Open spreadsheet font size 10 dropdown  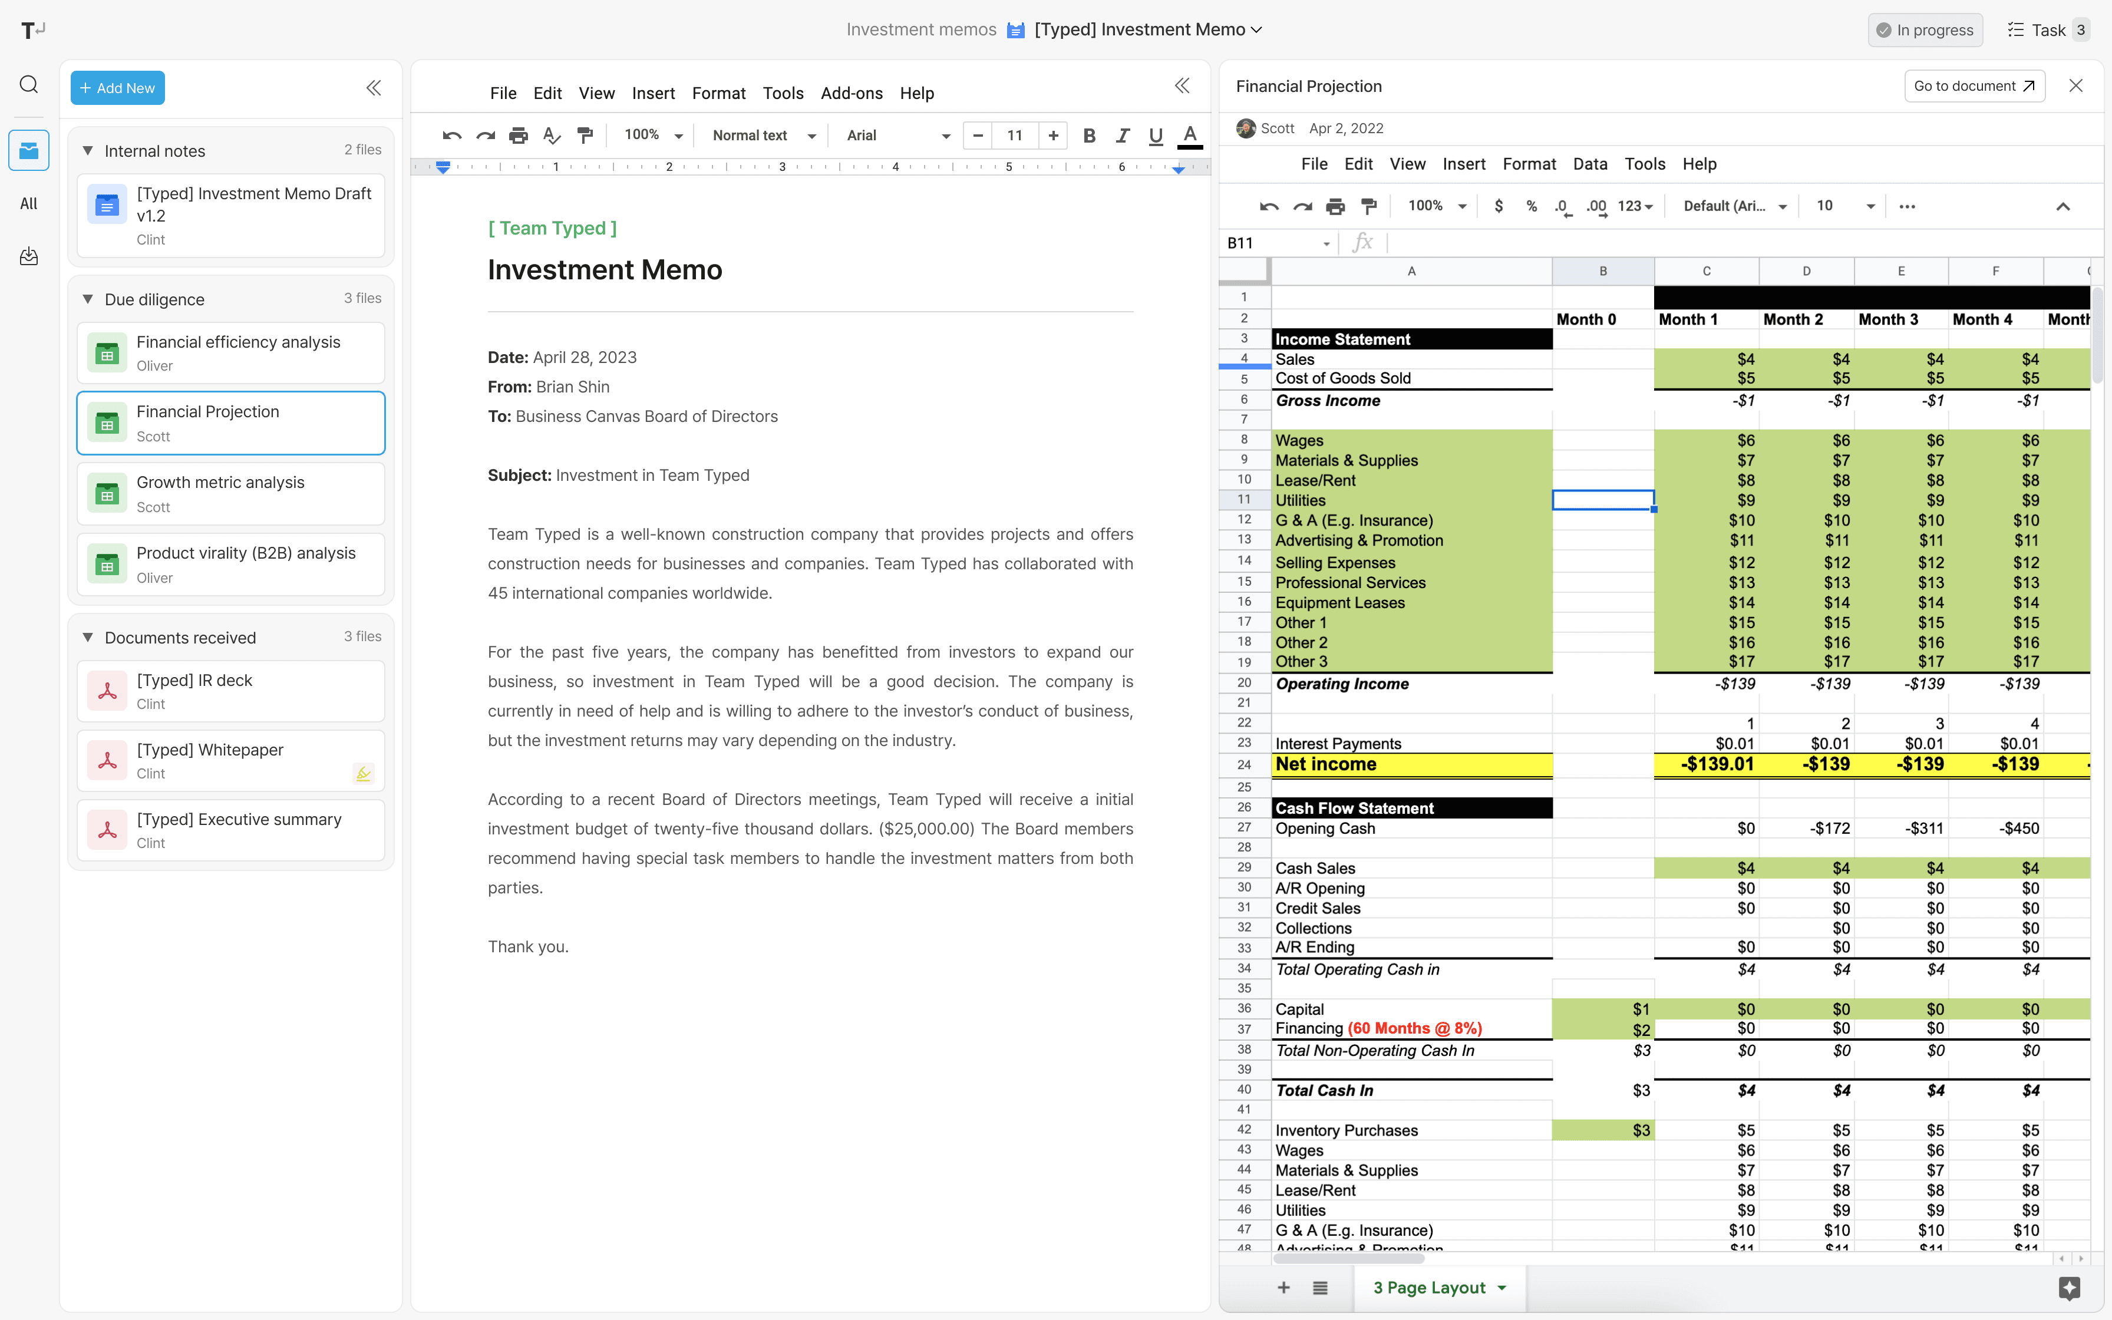(1845, 206)
